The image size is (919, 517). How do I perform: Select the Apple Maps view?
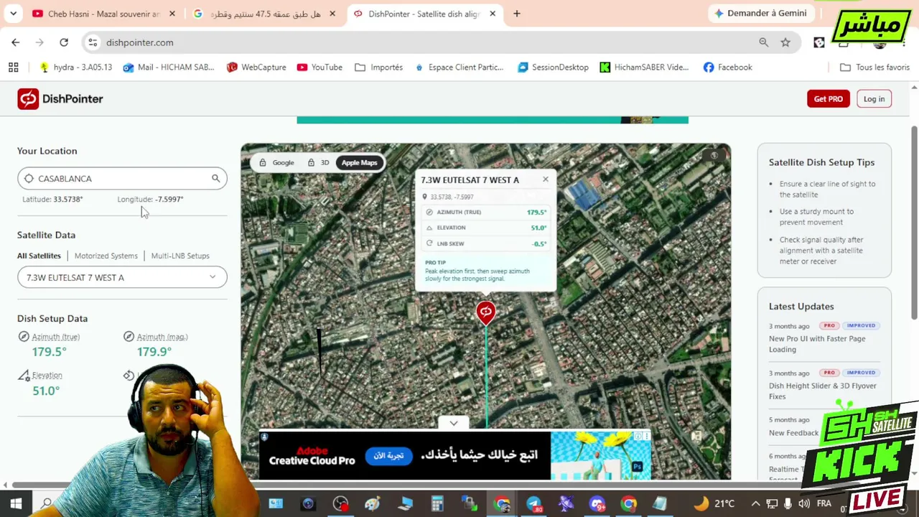tap(359, 163)
